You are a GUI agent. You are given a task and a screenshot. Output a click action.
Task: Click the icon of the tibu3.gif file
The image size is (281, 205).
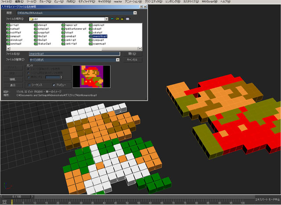pos(36,40)
